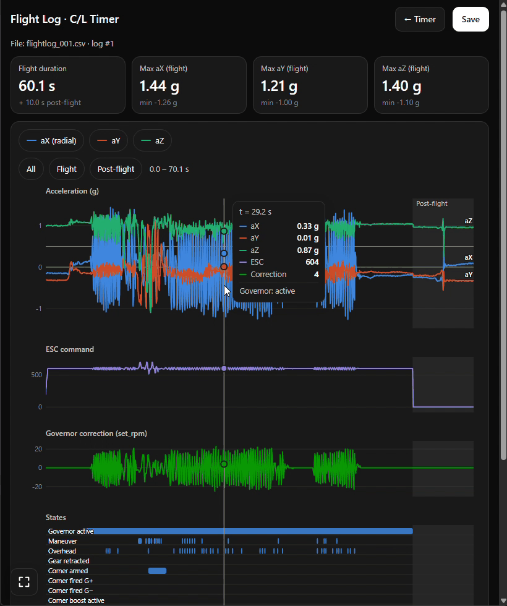
Task: Toggle the aY series chip
Action: (109, 141)
